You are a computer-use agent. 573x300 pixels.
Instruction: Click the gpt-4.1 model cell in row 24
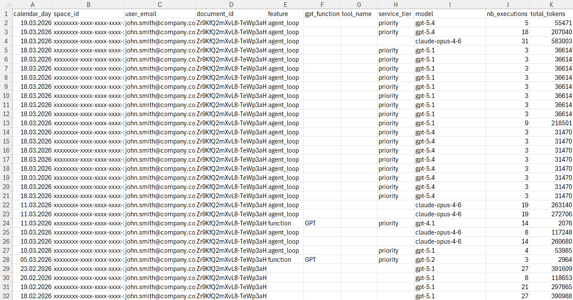click(433, 223)
